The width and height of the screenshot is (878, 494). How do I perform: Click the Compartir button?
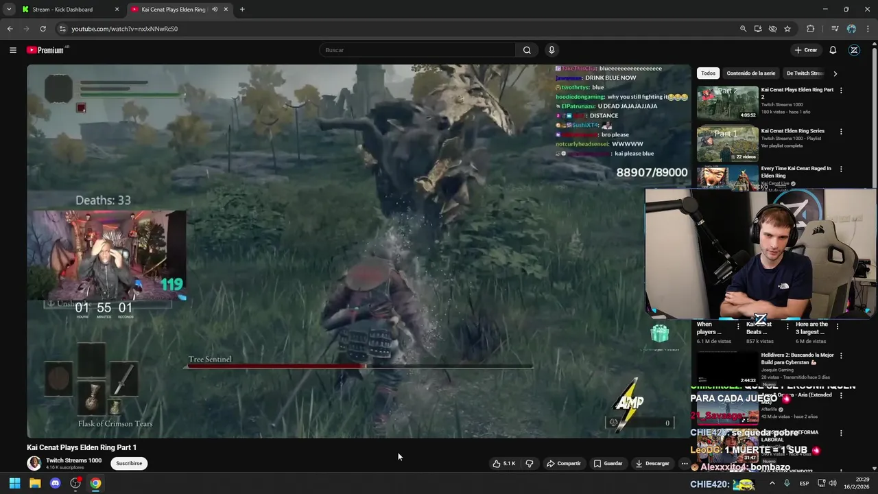click(x=564, y=464)
